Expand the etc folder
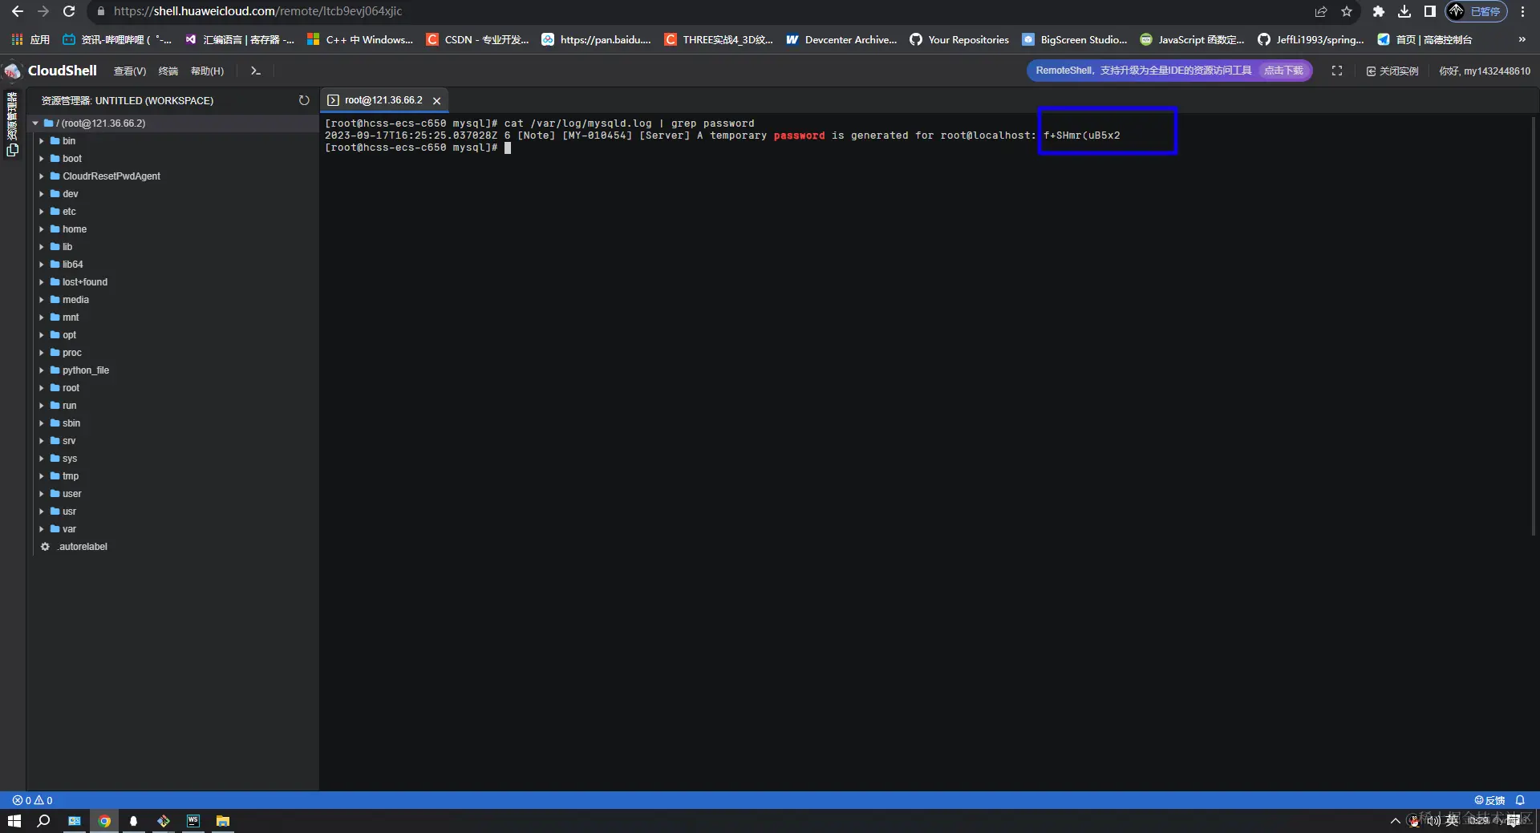This screenshot has width=1540, height=833. pos(42,212)
